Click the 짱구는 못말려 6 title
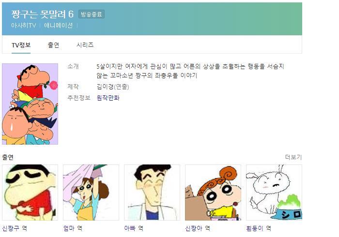This screenshot has width=339, height=237. tap(43, 14)
